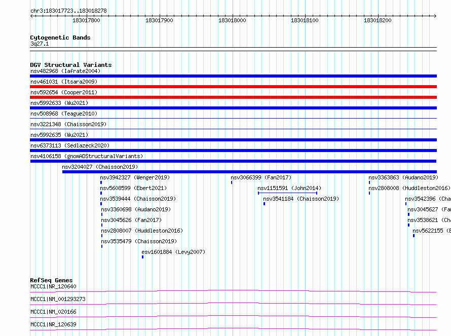Open the nsv3363863 (Audano2019) variant label
Screen dimensions: 451x336
tap(403, 177)
